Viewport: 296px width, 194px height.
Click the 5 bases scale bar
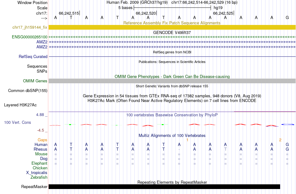[172, 8]
